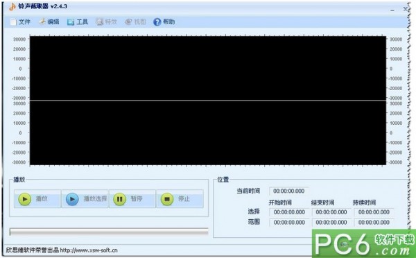The height and width of the screenshot is (258, 416).
Task: Click the pencil icon beside 编辑
Action: 42,21
